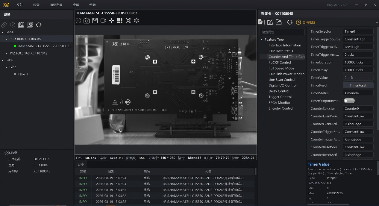Click the disabled connect link icon in the device toolbar
The width and height of the screenshot is (379, 206).
point(4,25)
